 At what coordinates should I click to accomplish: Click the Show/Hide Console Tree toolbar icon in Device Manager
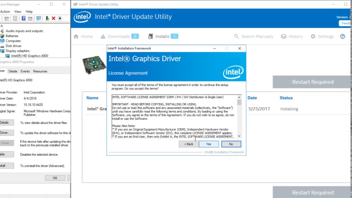pos(7,18)
